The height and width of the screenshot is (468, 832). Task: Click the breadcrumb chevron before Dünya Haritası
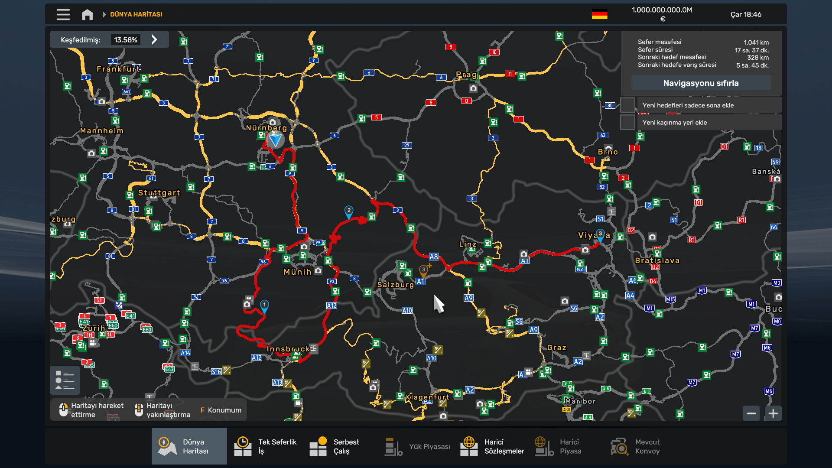104,14
